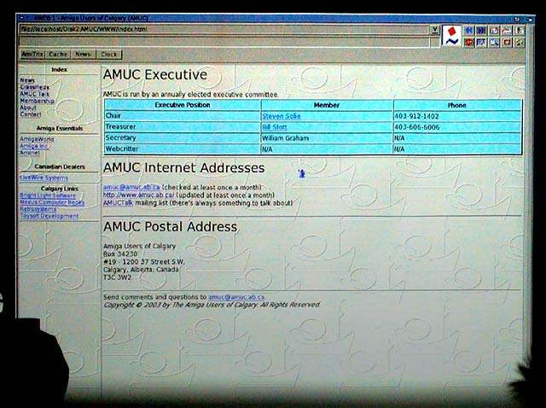Image resolution: width=546 pixels, height=408 pixels.
Task: Click the AmiTrix user button
Action: (32, 55)
